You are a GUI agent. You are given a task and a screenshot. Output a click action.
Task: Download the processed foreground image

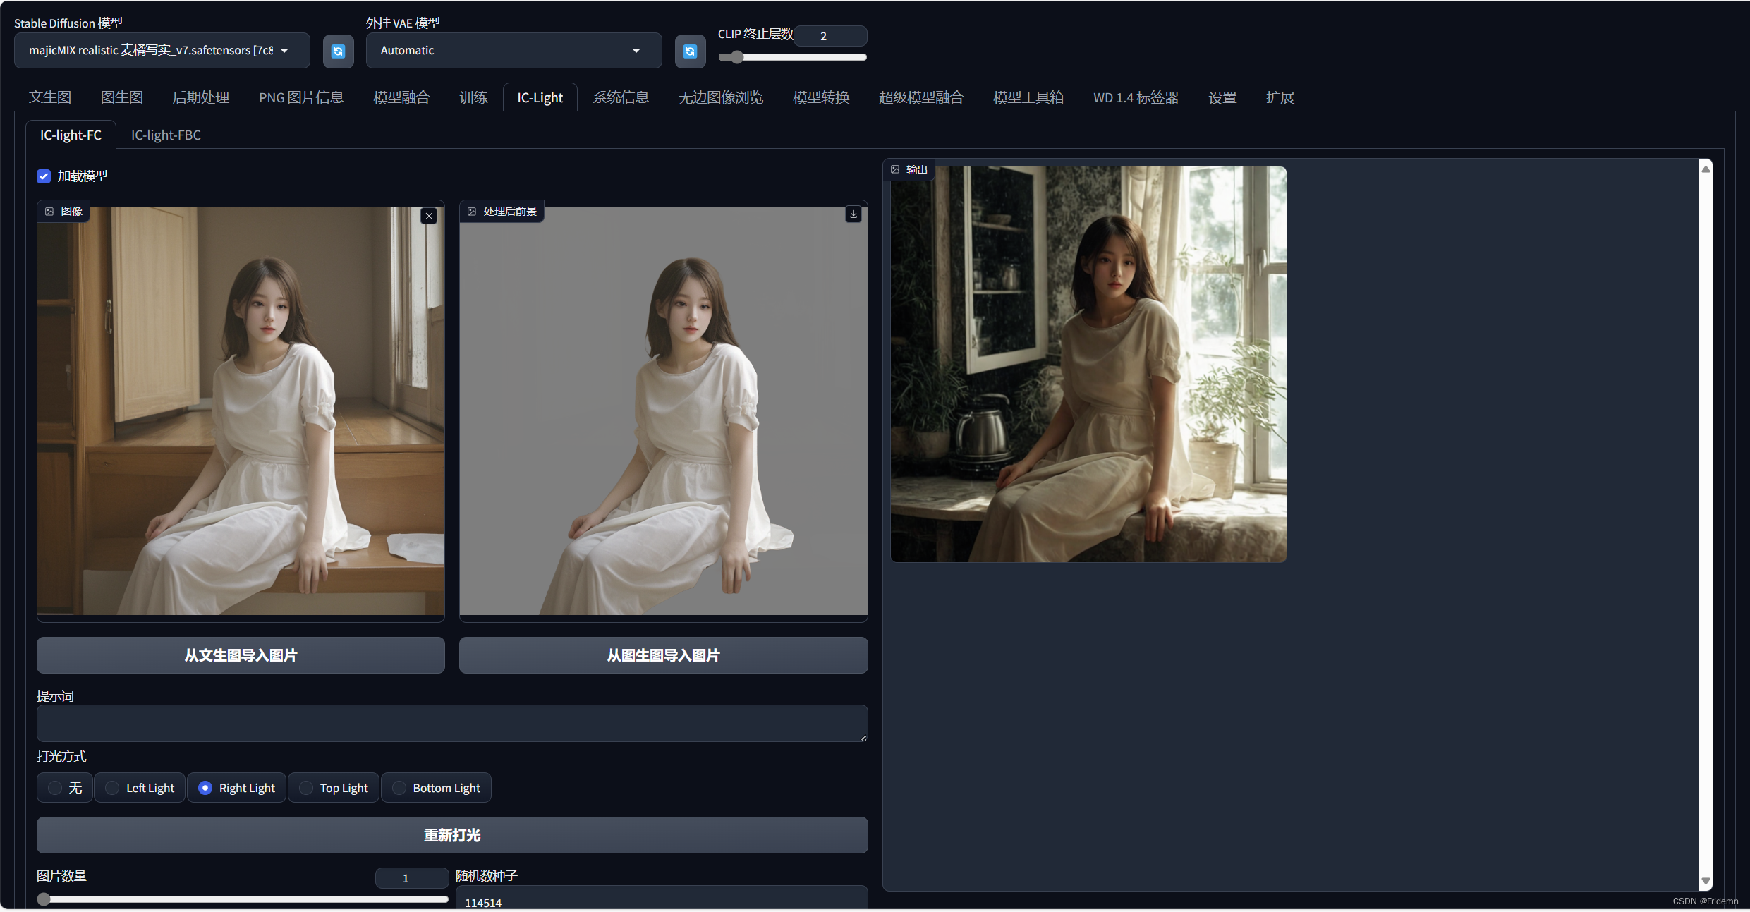point(853,214)
